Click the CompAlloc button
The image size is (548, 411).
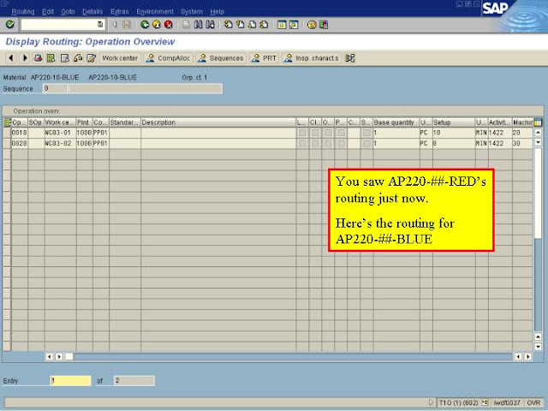pos(168,58)
